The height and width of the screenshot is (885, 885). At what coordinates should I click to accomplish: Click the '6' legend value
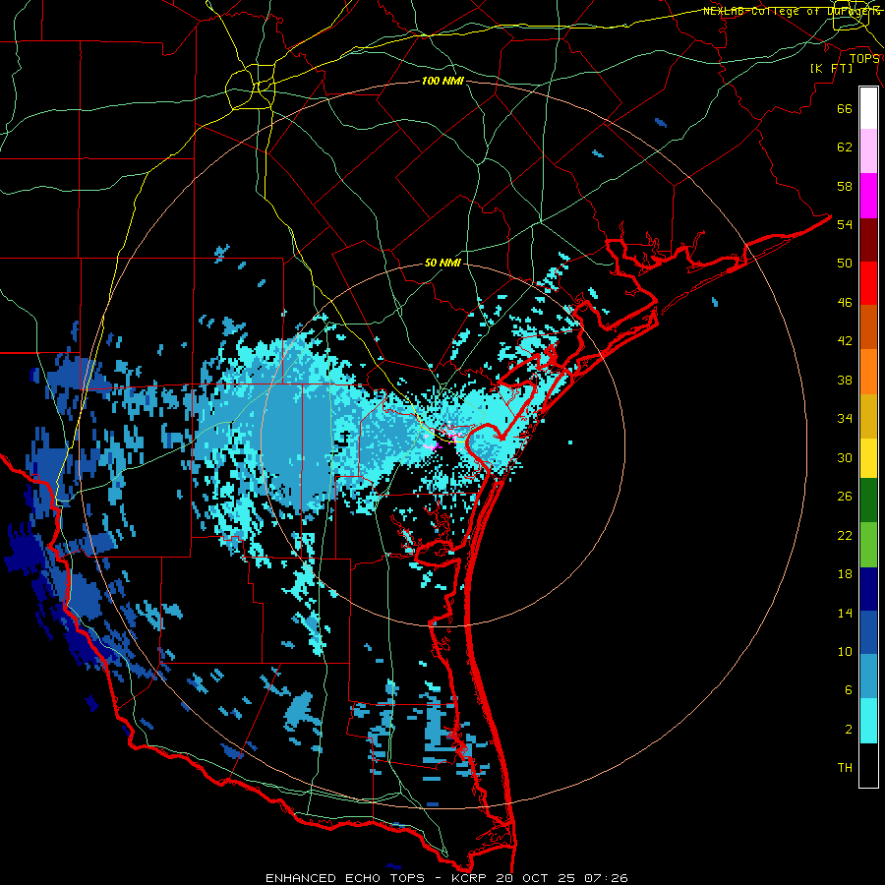coord(849,690)
